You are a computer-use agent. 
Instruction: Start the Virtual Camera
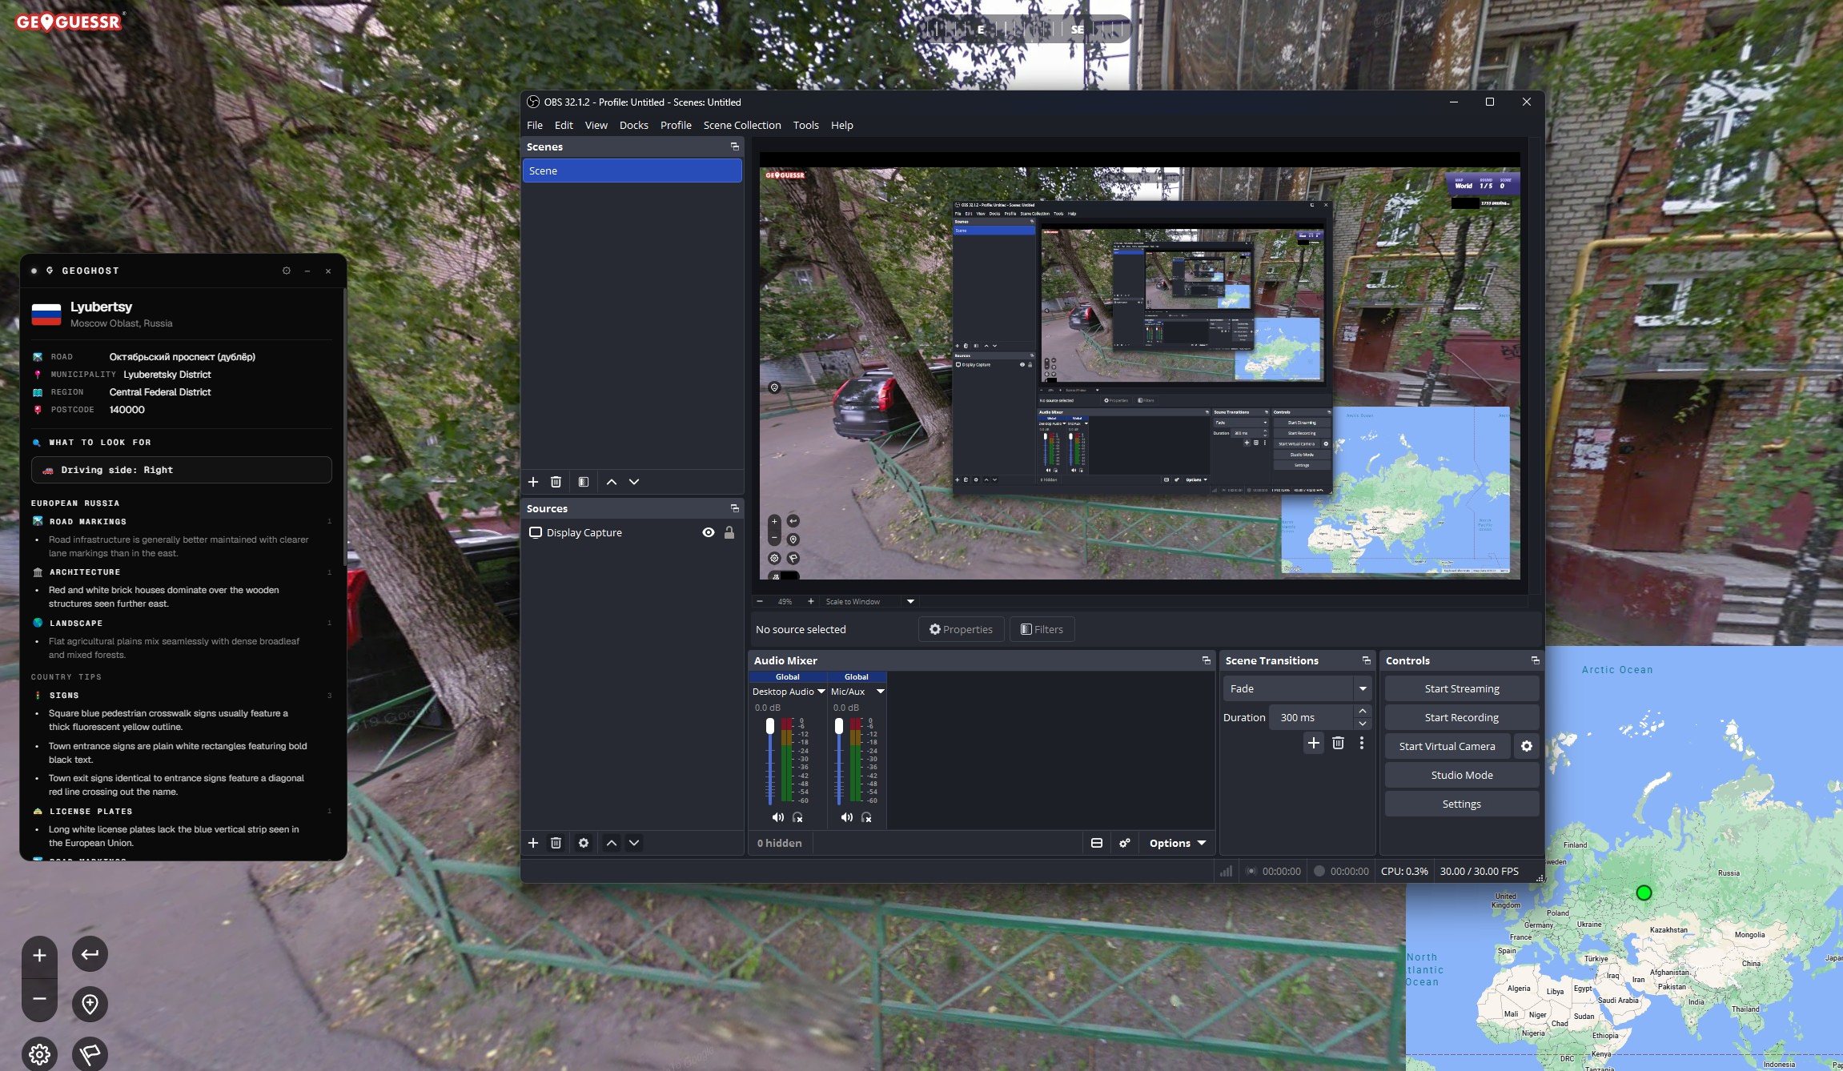click(x=1447, y=746)
